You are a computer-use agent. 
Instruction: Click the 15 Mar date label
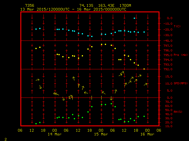point(101,134)
